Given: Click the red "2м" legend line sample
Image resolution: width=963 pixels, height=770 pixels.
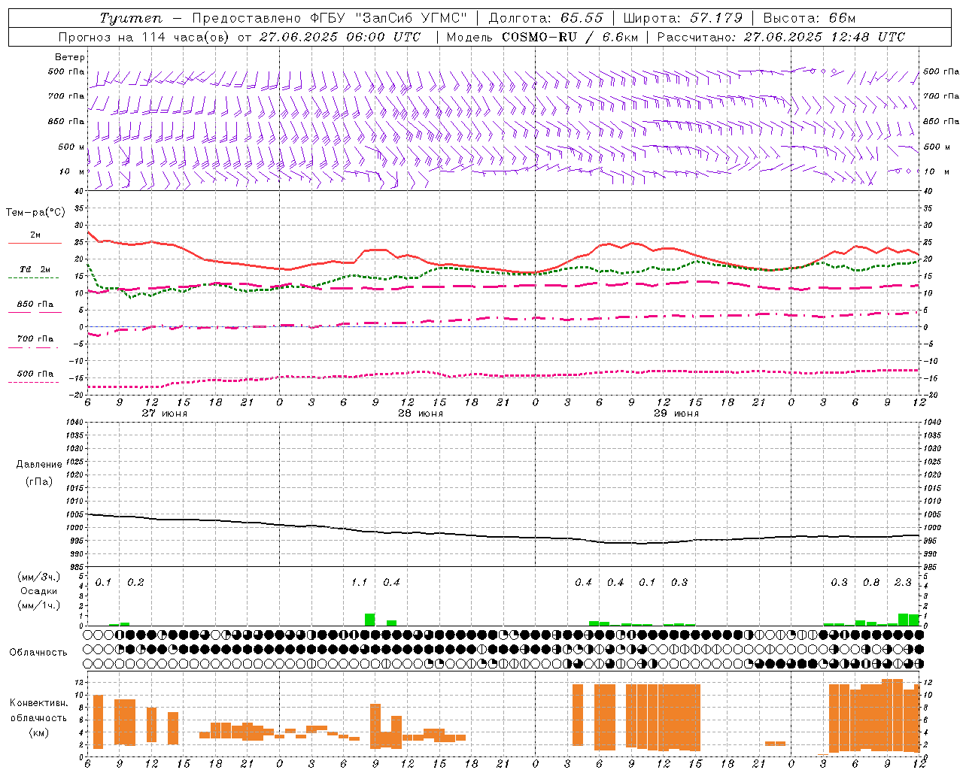Looking at the screenshot, I should [x=35, y=244].
